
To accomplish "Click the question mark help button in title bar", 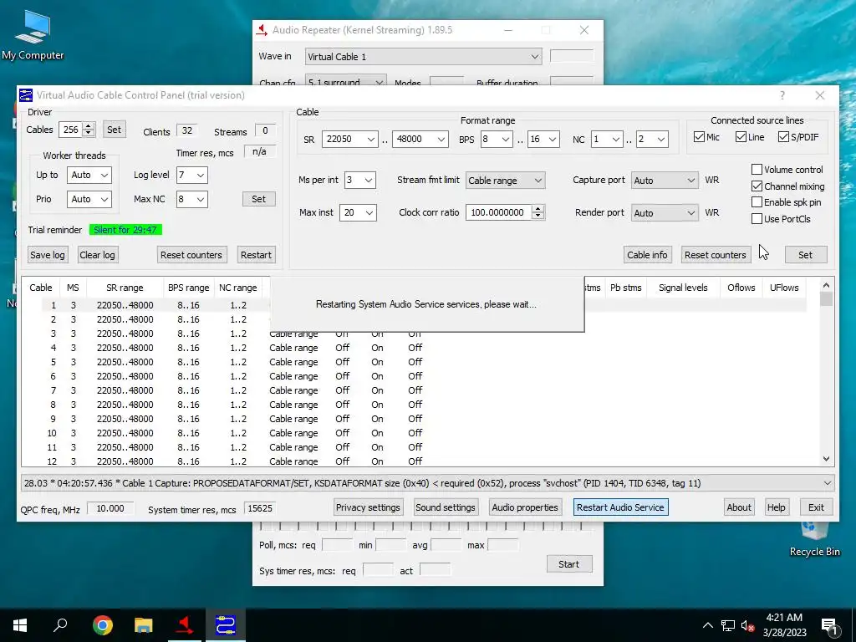I will pyautogui.click(x=782, y=95).
